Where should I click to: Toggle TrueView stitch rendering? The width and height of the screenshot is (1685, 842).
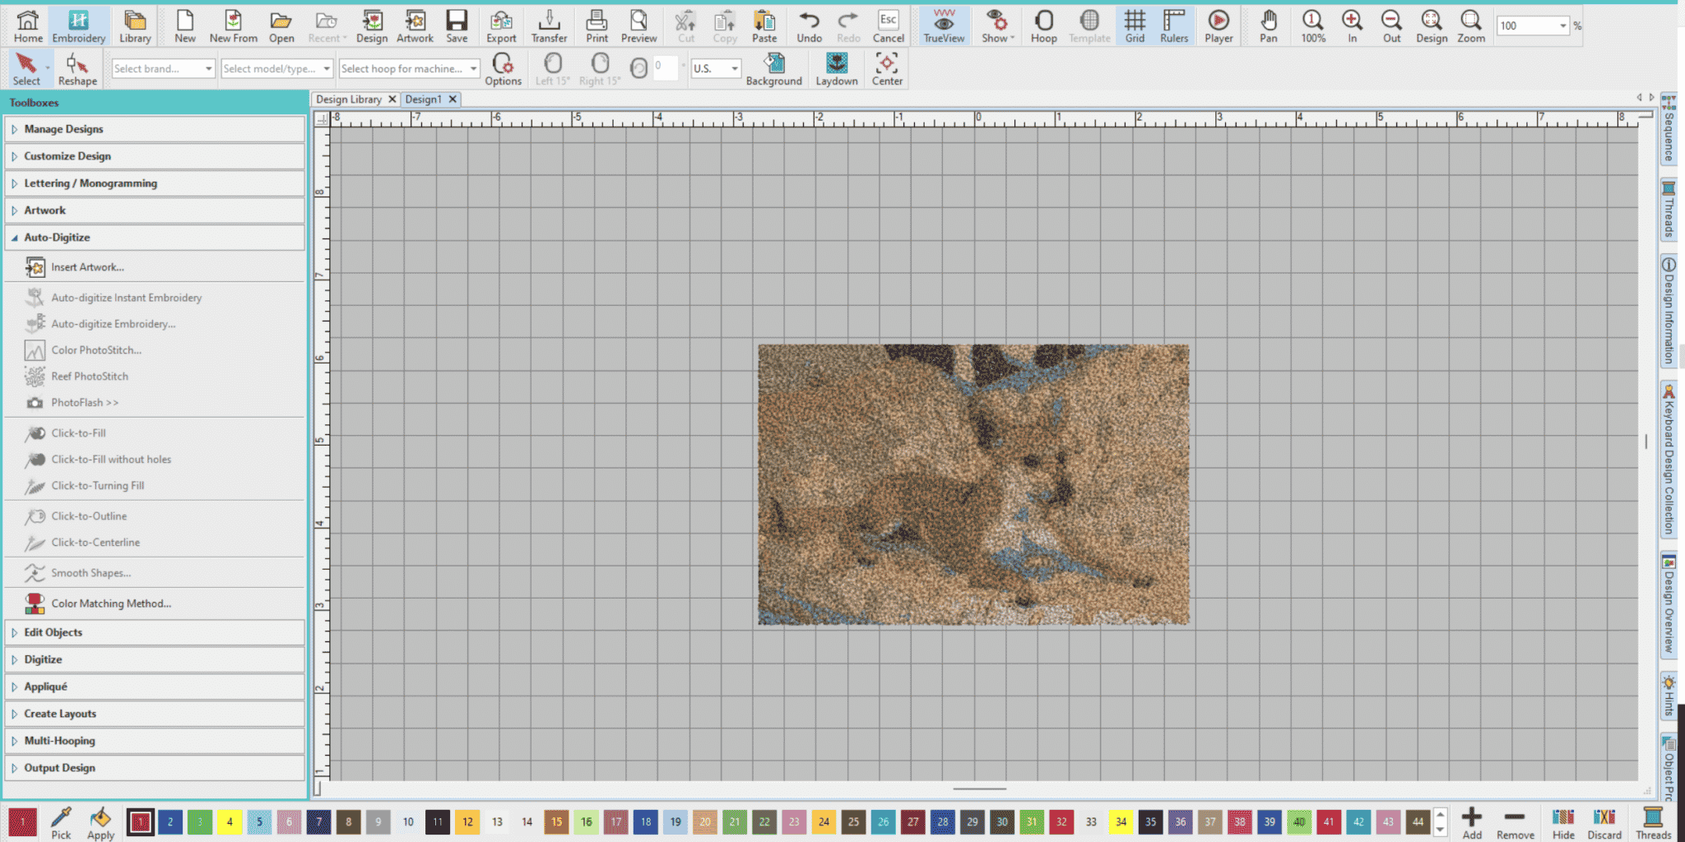click(944, 25)
